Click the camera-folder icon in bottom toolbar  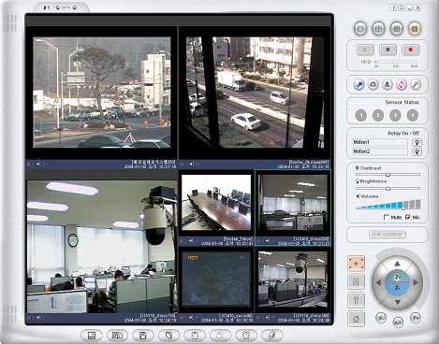click(x=117, y=336)
